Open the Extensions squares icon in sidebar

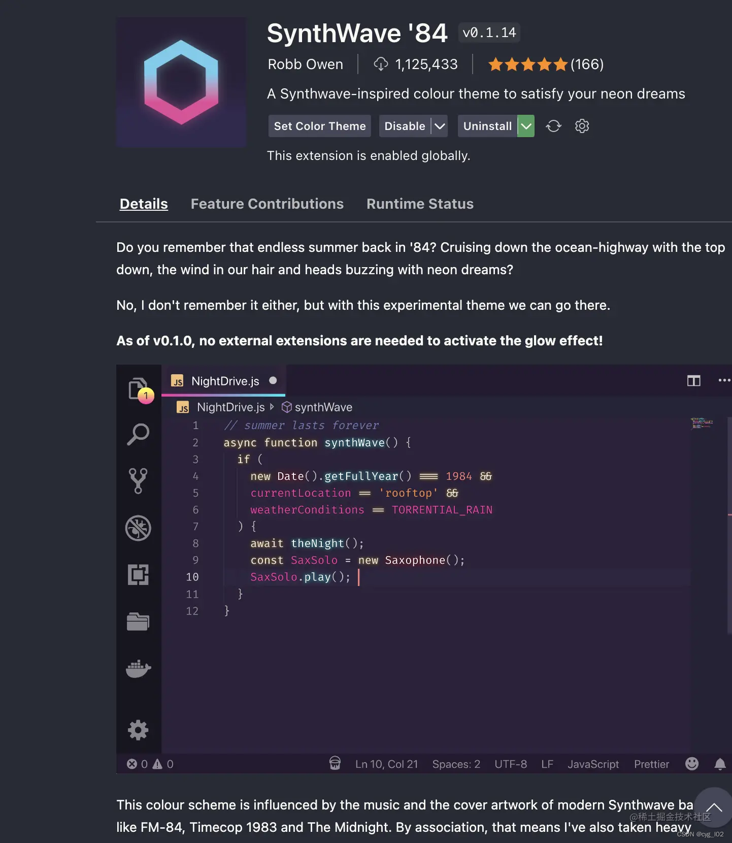click(138, 575)
